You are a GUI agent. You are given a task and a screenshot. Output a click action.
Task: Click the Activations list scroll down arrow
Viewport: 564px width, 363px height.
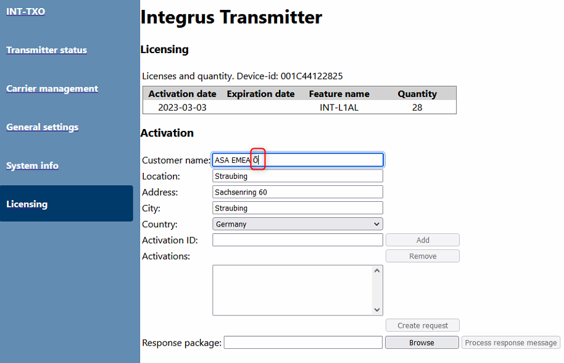[x=377, y=310]
